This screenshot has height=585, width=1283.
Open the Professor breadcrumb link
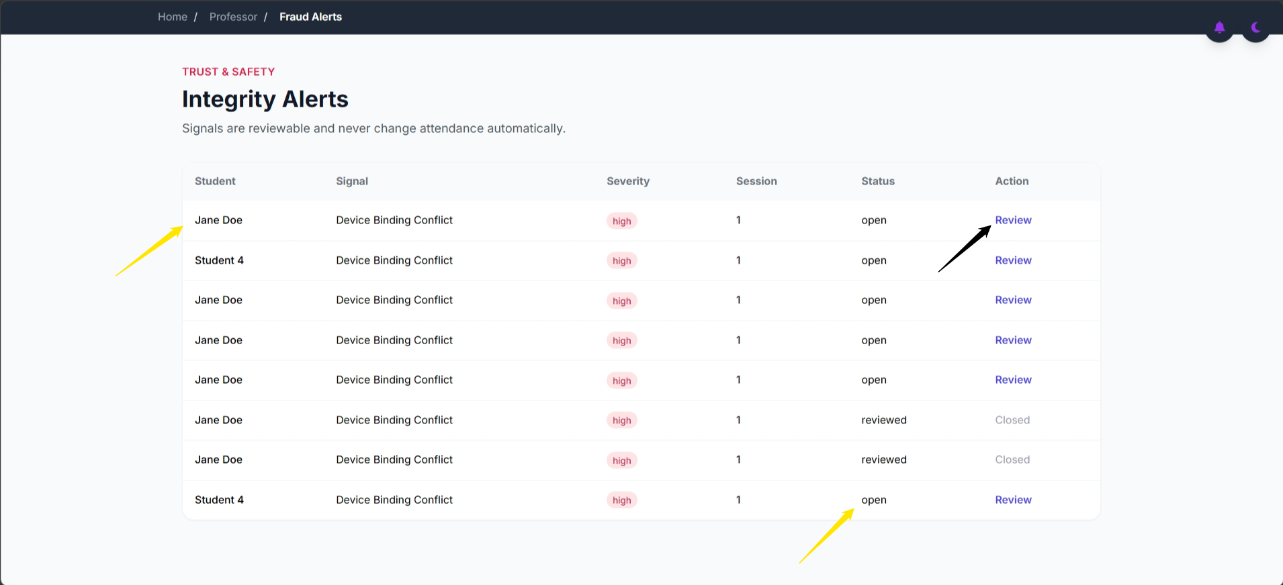click(x=233, y=17)
